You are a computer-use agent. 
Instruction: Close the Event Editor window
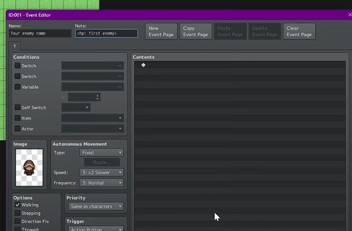(x=350, y=15)
